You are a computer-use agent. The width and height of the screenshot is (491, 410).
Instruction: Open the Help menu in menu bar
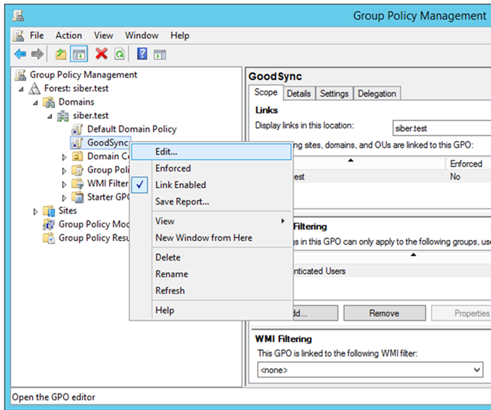[179, 35]
